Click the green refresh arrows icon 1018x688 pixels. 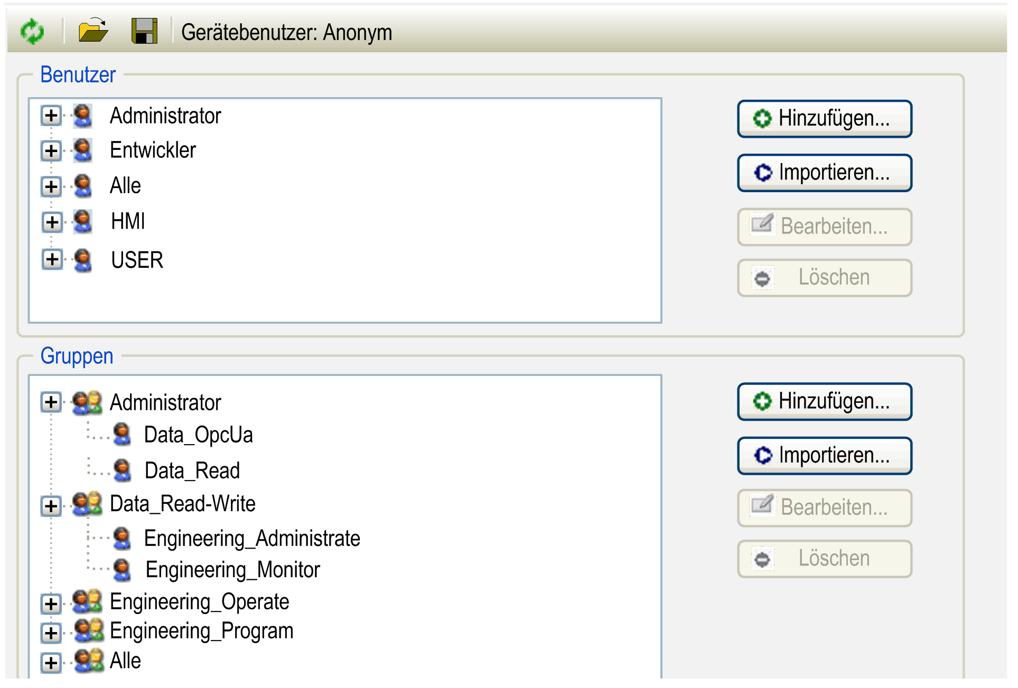pos(32,32)
